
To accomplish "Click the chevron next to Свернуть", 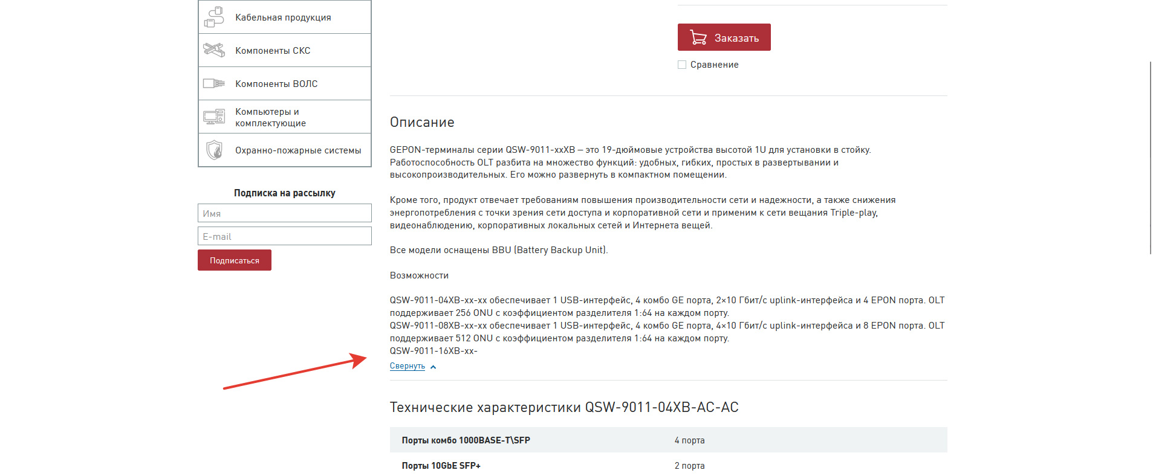I will tap(433, 367).
